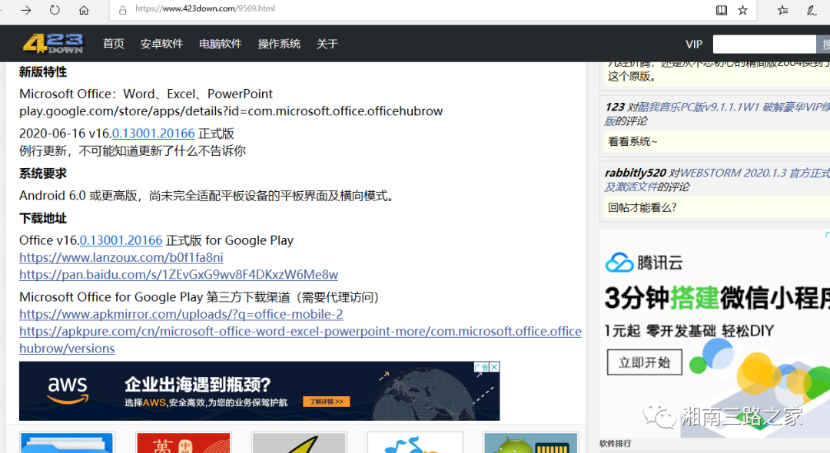Viewport: 830px width, 453px height.
Task: Click the AWS ad info icon
Action: coord(481,367)
